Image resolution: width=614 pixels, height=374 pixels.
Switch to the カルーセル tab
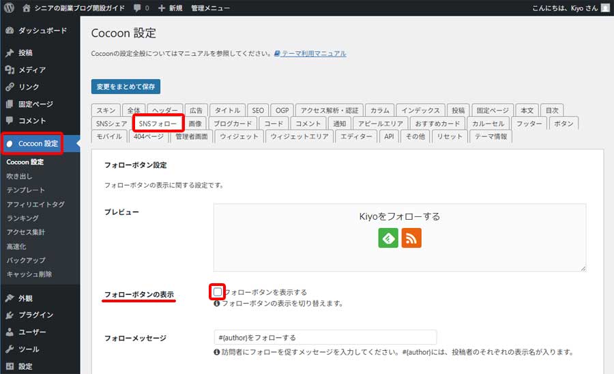pyautogui.click(x=488, y=124)
